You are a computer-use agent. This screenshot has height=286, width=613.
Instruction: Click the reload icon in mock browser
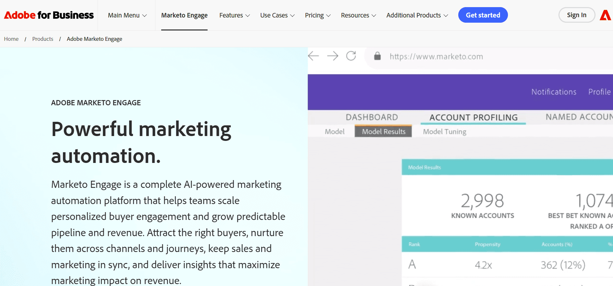(351, 56)
